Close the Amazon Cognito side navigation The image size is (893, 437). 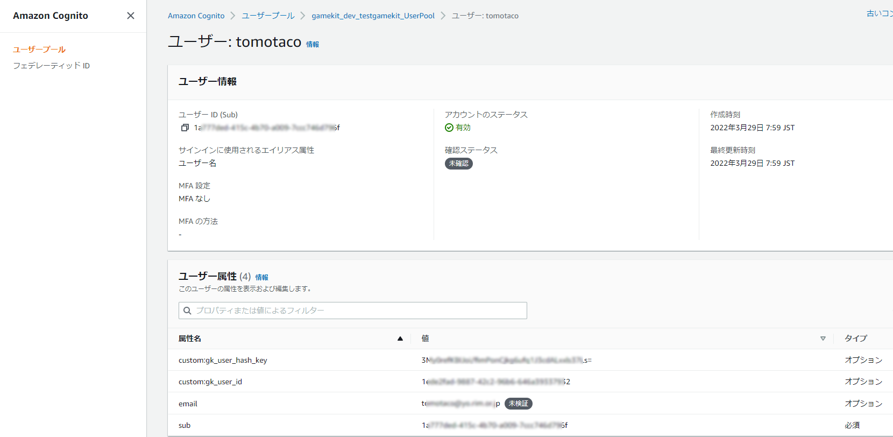(x=131, y=16)
